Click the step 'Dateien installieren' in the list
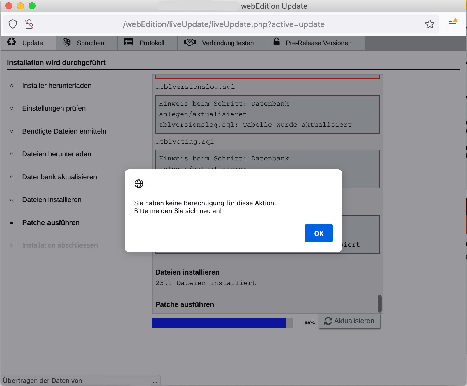Viewport: 467px width, 386px height. (x=52, y=200)
